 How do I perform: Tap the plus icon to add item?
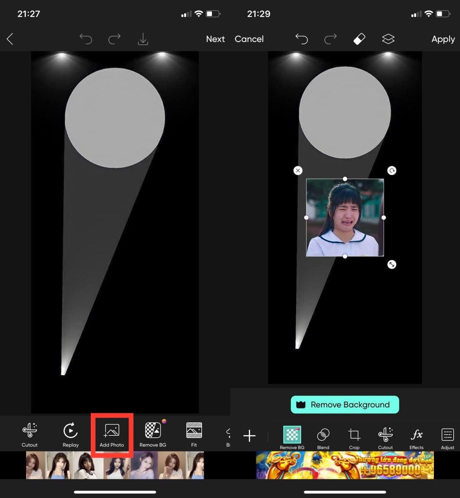pos(249,436)
